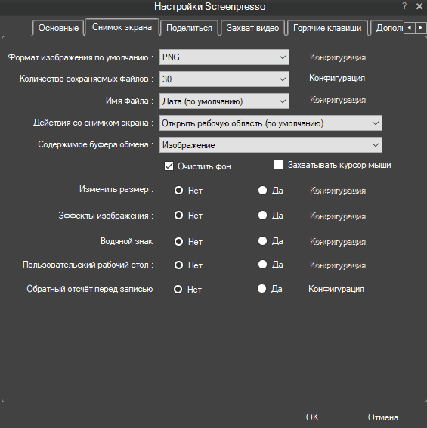Open the default image format PNG dropdown
The image size is (427, 428).
click(x=224, y=57)
